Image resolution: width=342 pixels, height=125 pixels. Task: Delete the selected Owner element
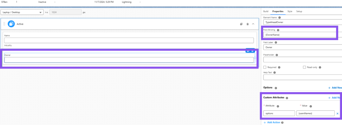click(x=252, y=51)
